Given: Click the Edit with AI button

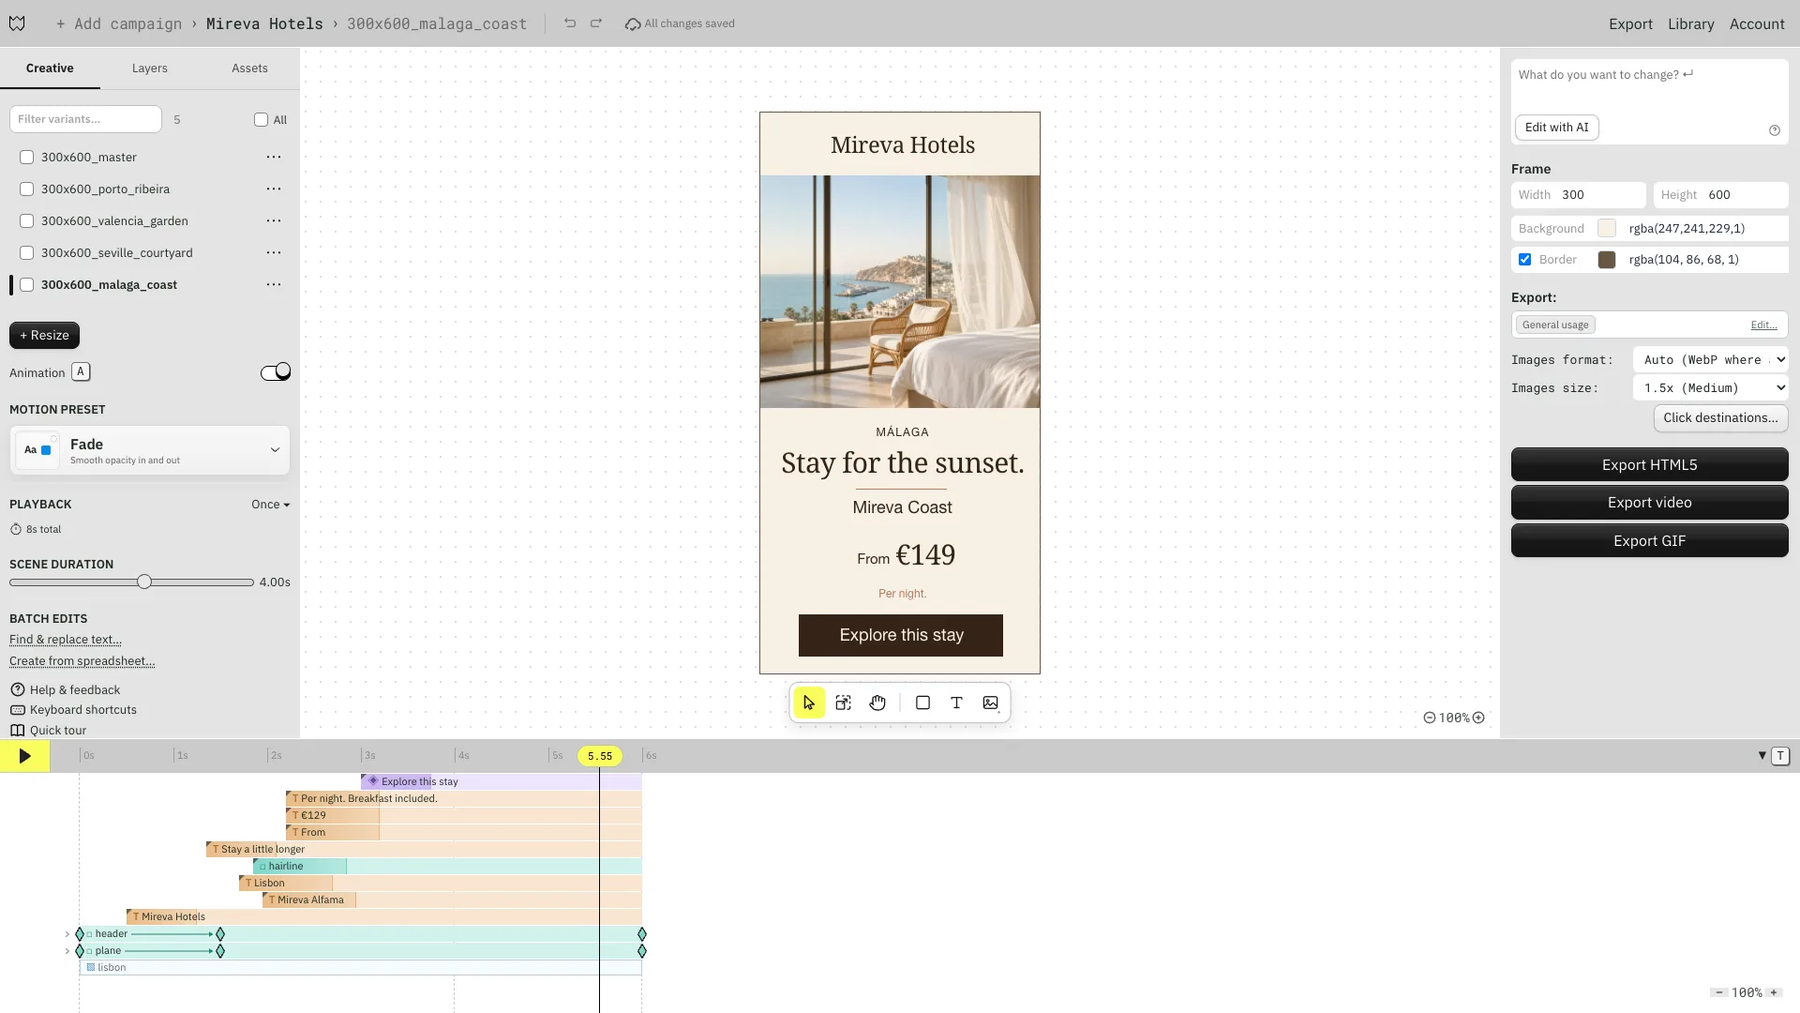Looking at the screenshot, I should coord(1556,128).
